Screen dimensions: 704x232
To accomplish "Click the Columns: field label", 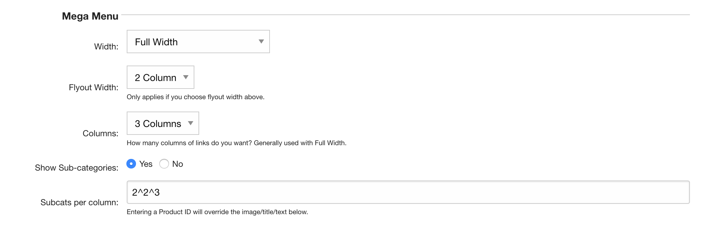I will tap(100, 134).
